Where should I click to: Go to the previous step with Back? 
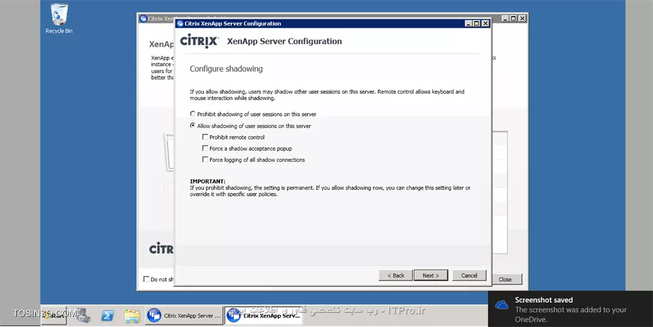(395, 275)
